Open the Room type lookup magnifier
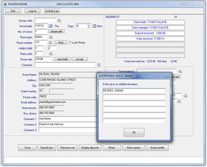Screen dimensions: 207x167 51,37
